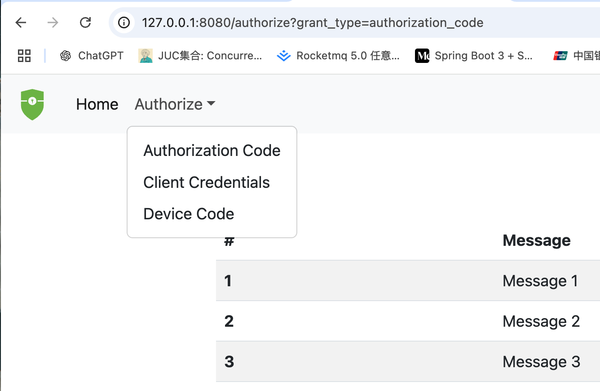600x391 pixels.
Task: Click the site information icon in address bar
Action: [124, 22]
